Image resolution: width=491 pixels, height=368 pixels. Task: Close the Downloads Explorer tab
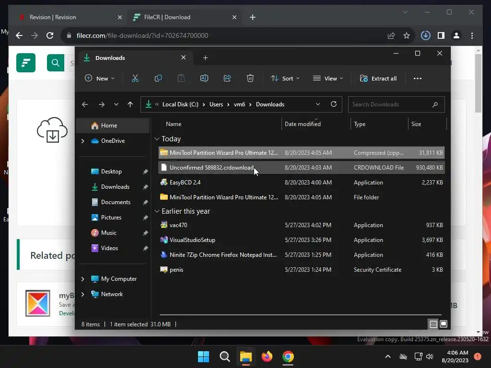(x=184, y=57)
